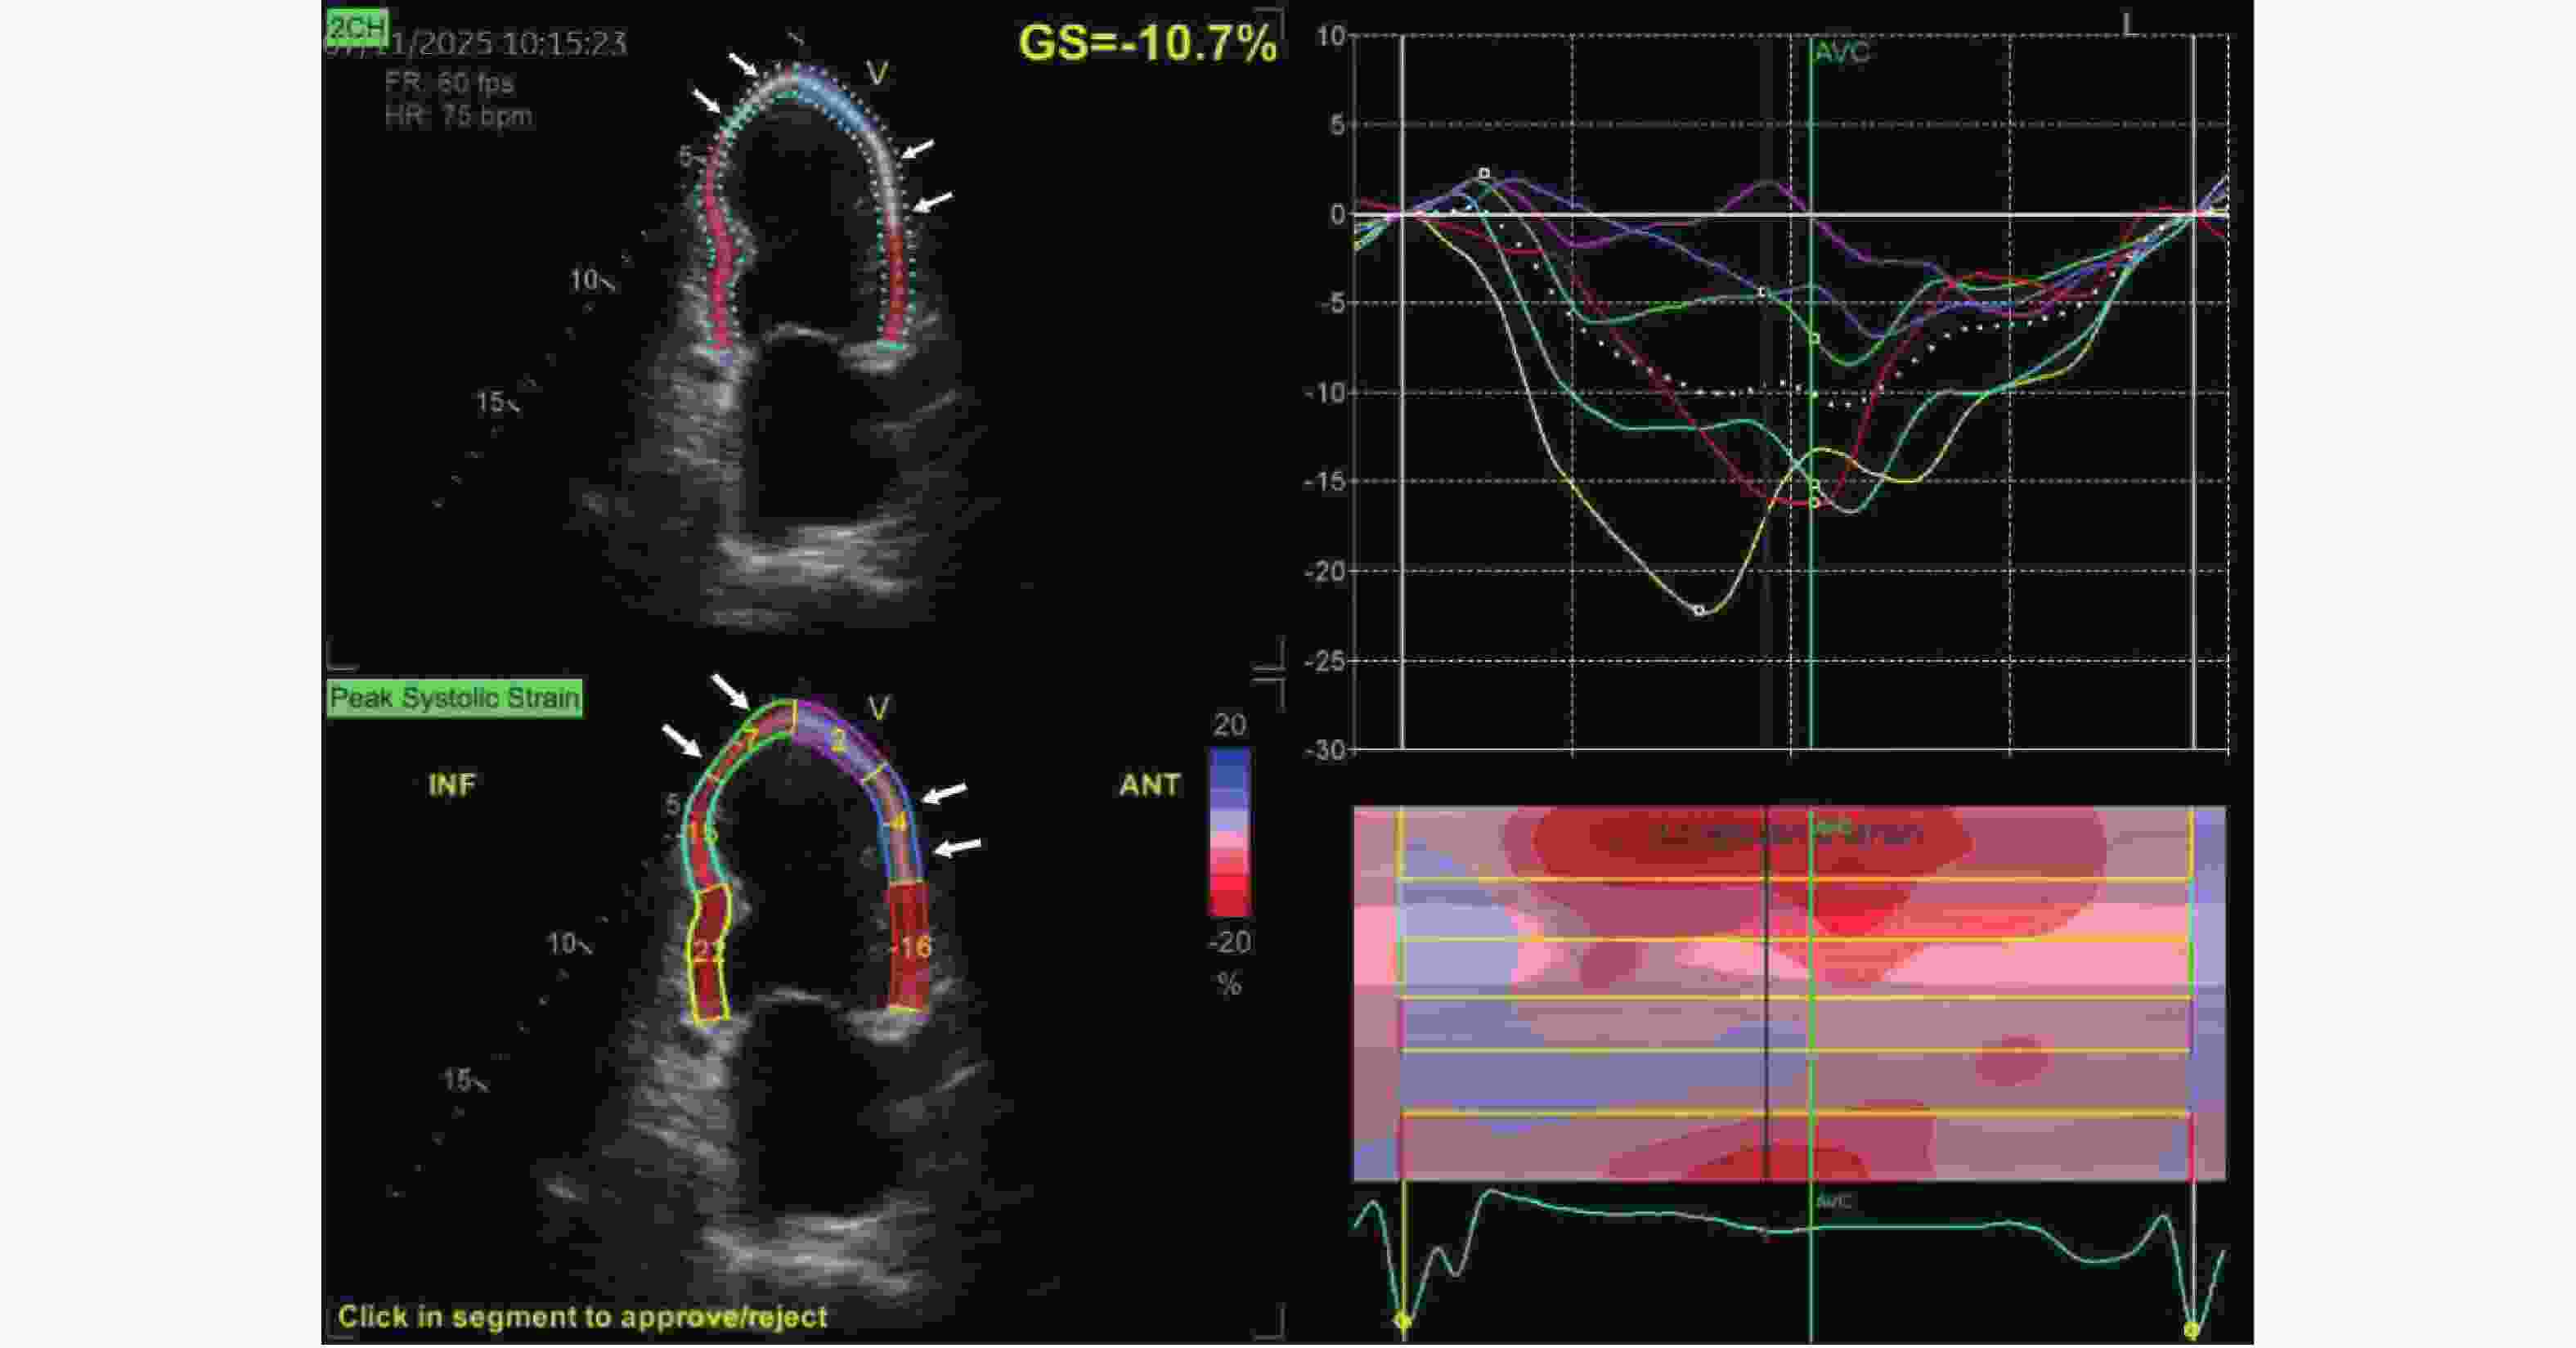The image size is (2576, 1348).
Task: Click the basal anterior segment labeled -16
Action: click(x=910, y=948)
